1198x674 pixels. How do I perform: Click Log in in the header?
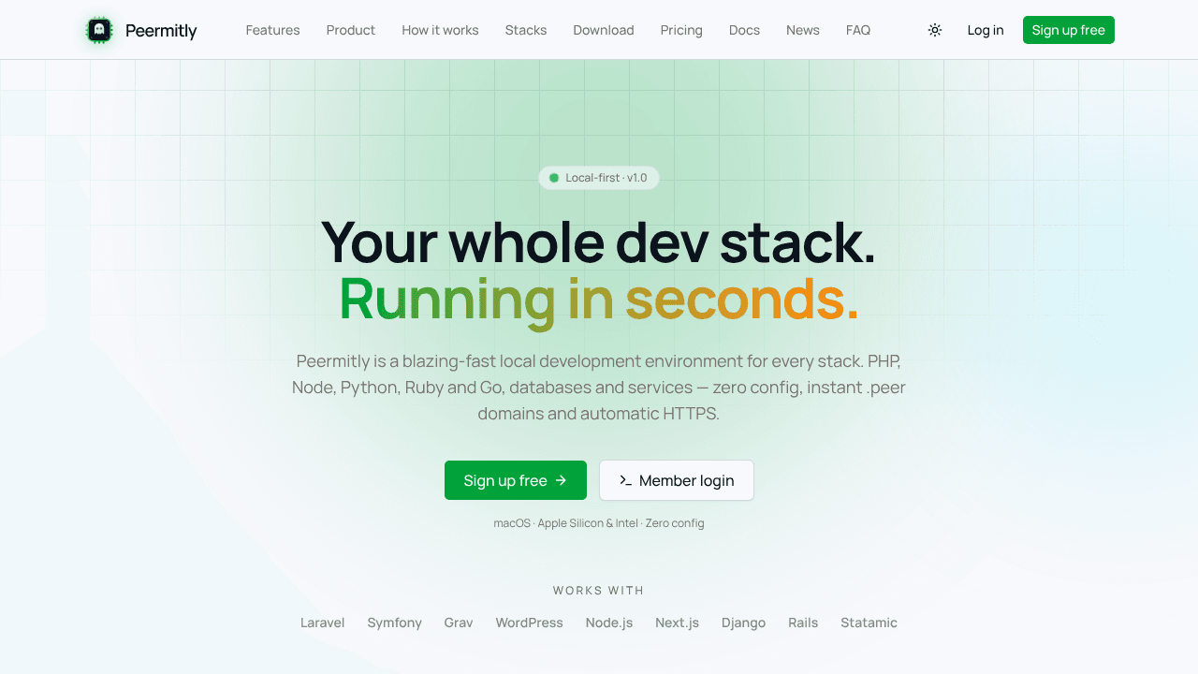click(986, 30)
